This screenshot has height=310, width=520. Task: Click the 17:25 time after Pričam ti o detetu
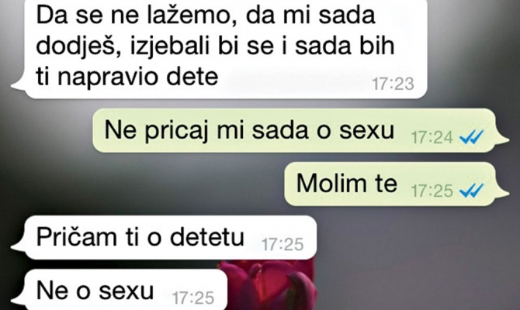pos(283,245)
